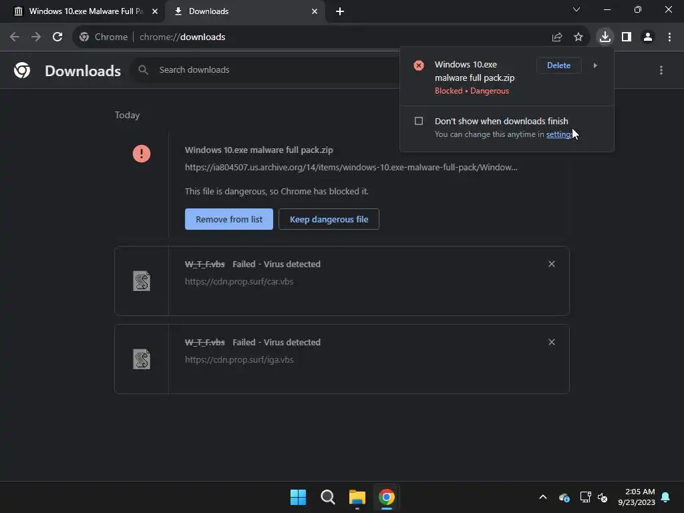
Task: Click the car.vbs script file icon
Action: [142, 281]
